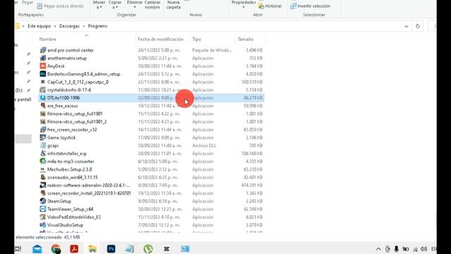Select the TeamViewer_Setup_x64 icon
Screen dimensions: 451x254
pos(43,209)
